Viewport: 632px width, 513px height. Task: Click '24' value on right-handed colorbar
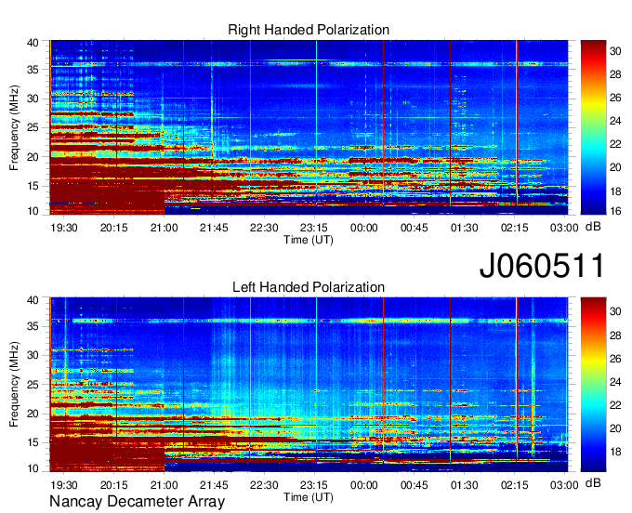[615, 121]
